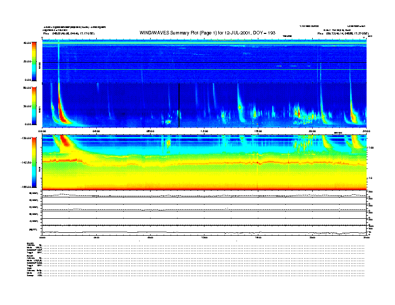
Task: Click the thin red plasma line in TNR panel
Action: click(x=204, y=162)
